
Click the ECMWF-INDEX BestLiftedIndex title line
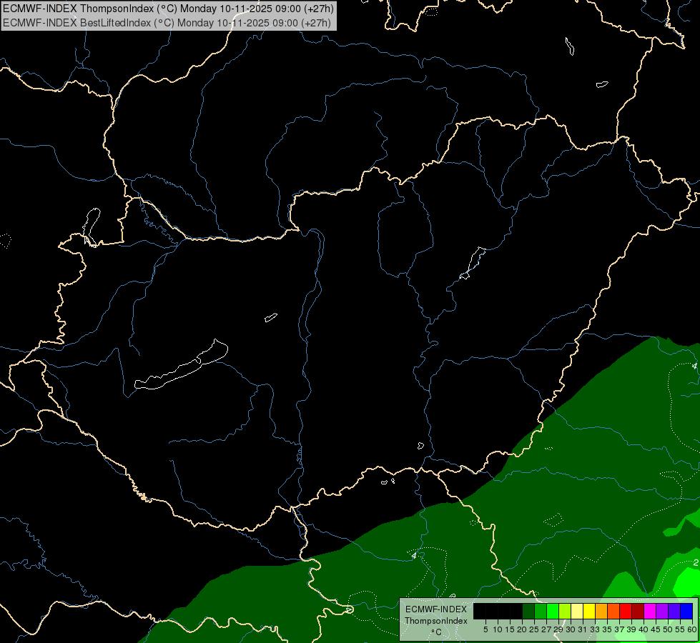[167, 23]
